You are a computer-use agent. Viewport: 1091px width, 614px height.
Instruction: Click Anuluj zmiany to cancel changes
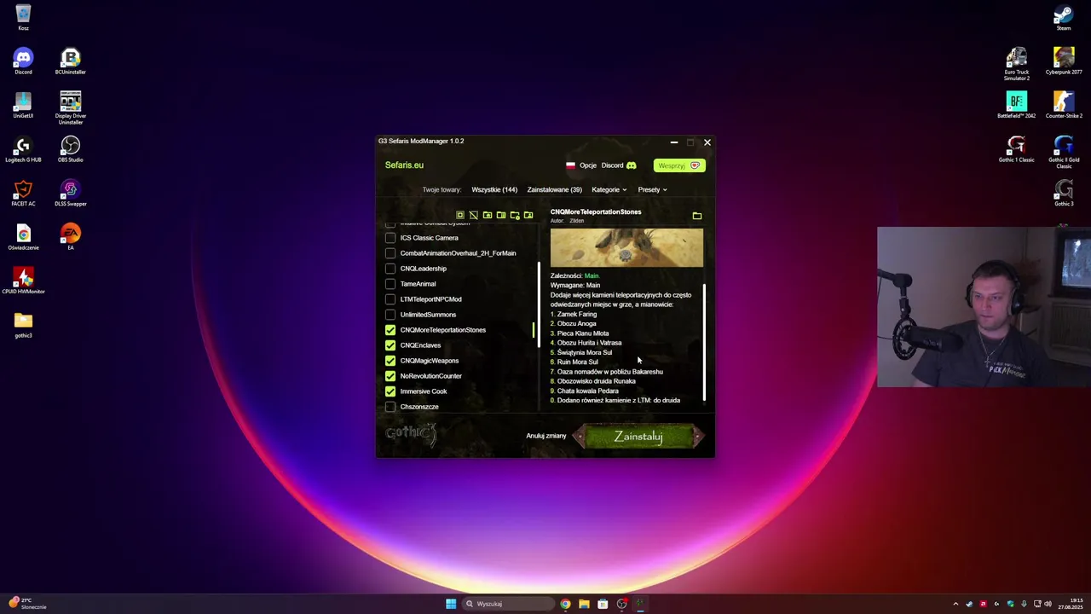click(x=545, y=436)
